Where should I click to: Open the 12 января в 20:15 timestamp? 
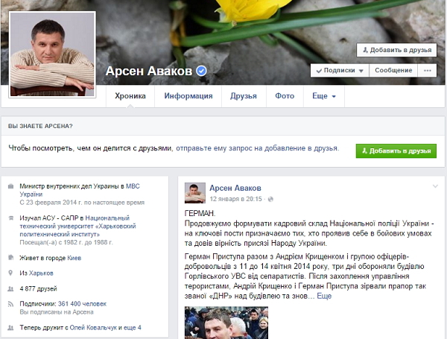coord(235,199)
